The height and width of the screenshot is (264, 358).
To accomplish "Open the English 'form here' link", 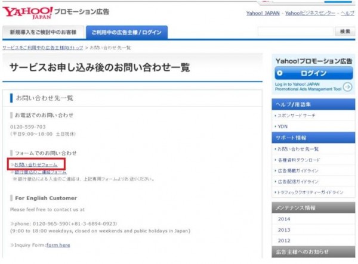I will (58, 245).
